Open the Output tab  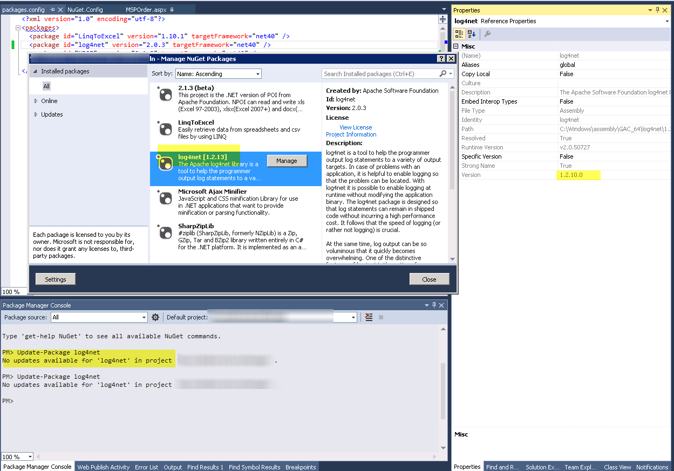coord(173,467)
